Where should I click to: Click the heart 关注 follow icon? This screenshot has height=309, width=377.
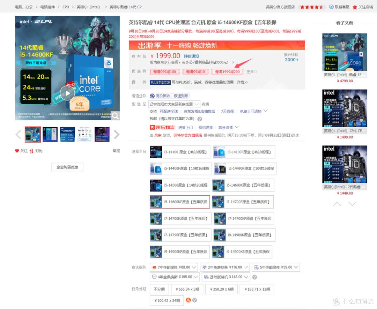(x=17, y=151)
